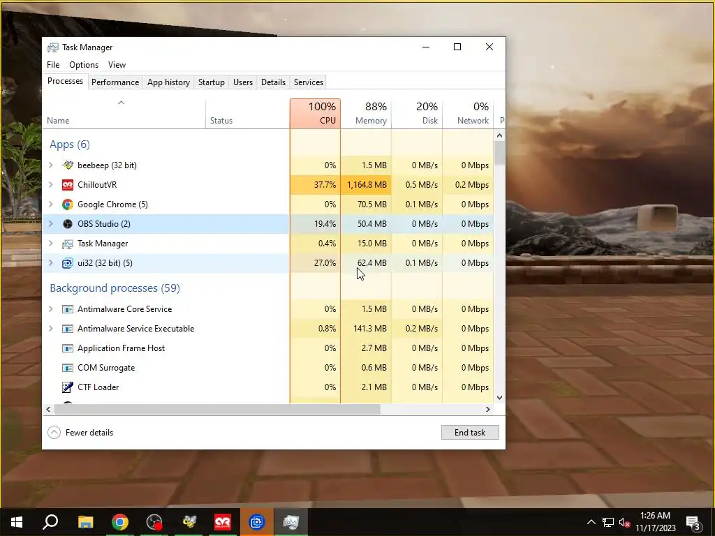This screenshot has height=536, width=715.
Task: Sort processes by Network column
Action: (468, 114)
